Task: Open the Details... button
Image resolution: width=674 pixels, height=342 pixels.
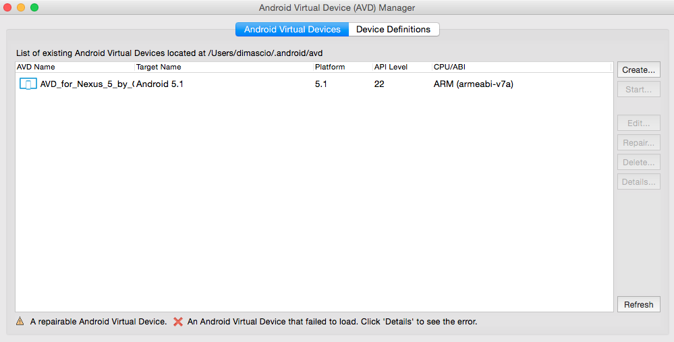Action: click(x=638, y=182)
